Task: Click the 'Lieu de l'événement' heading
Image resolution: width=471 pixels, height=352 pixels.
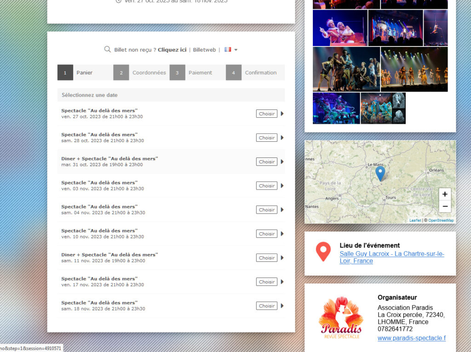Action: coord(370,245)
